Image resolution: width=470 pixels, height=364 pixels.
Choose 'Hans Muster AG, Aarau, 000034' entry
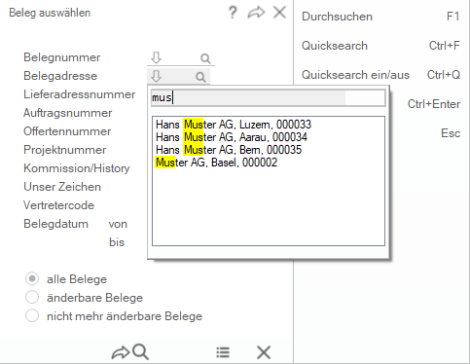[x=232, y=137]
